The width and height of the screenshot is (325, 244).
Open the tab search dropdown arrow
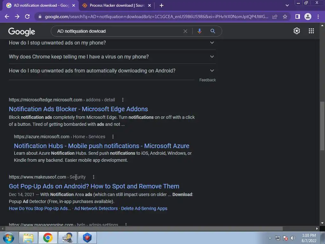pyautogui.click(x=287, y=5)
